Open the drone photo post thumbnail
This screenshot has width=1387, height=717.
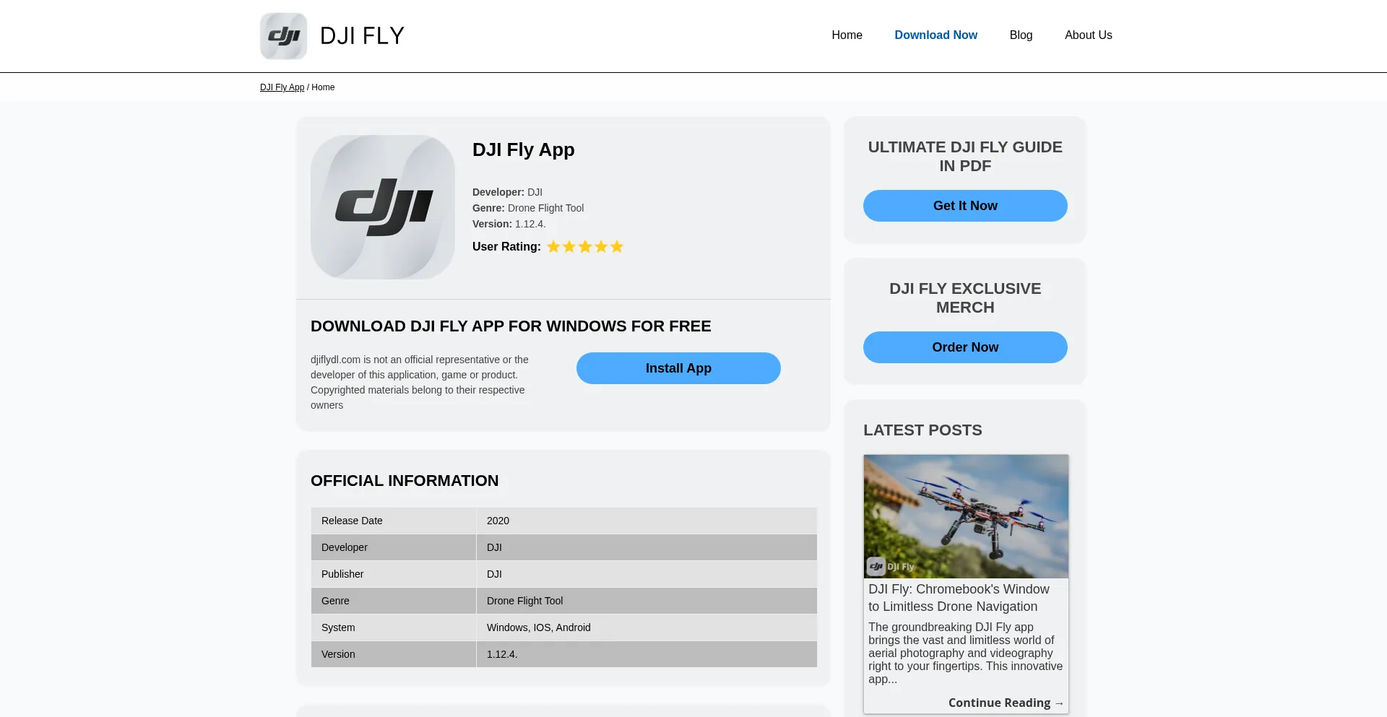point(966,516)
